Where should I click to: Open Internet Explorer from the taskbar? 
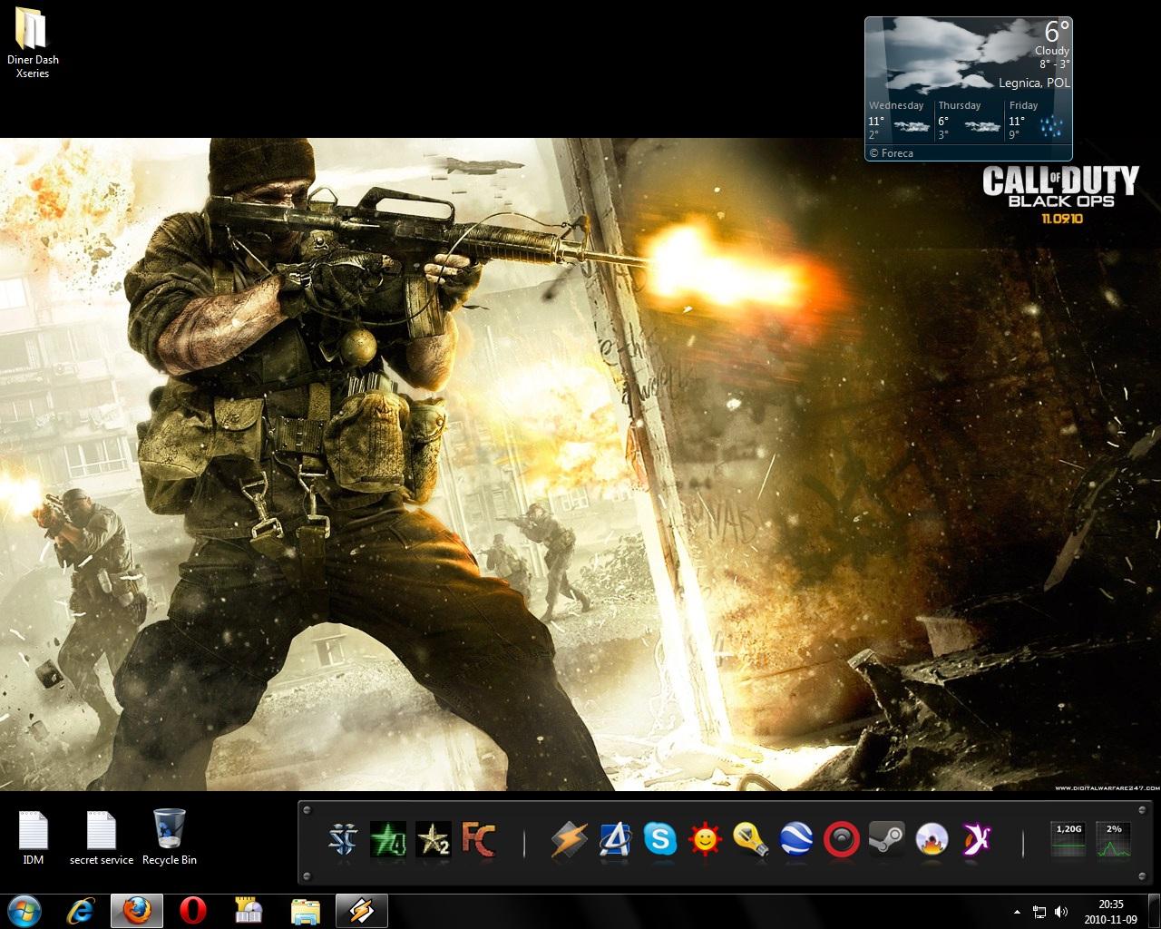point(82,910)
